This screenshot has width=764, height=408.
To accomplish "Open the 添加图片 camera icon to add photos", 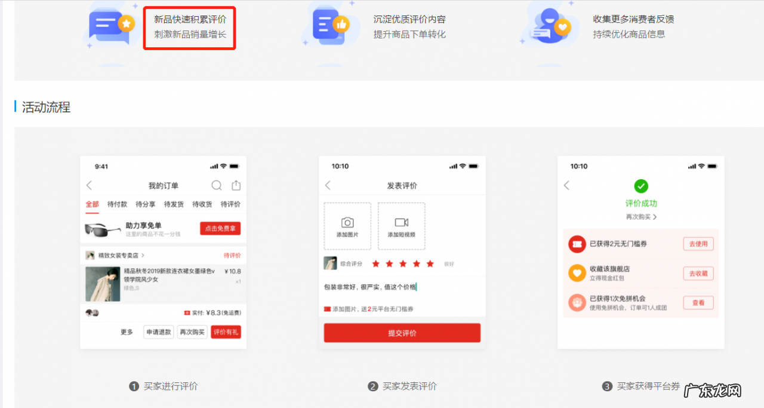I will click(x=348, y=222).
